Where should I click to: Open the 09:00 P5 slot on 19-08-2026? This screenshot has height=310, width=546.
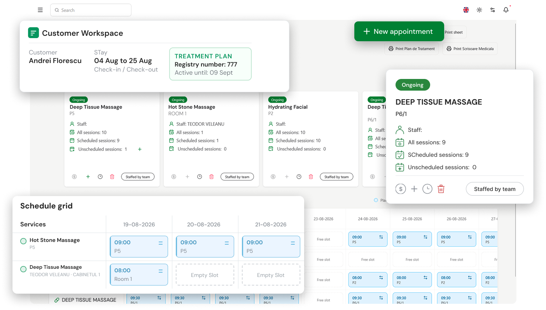[x=139, y=247]
